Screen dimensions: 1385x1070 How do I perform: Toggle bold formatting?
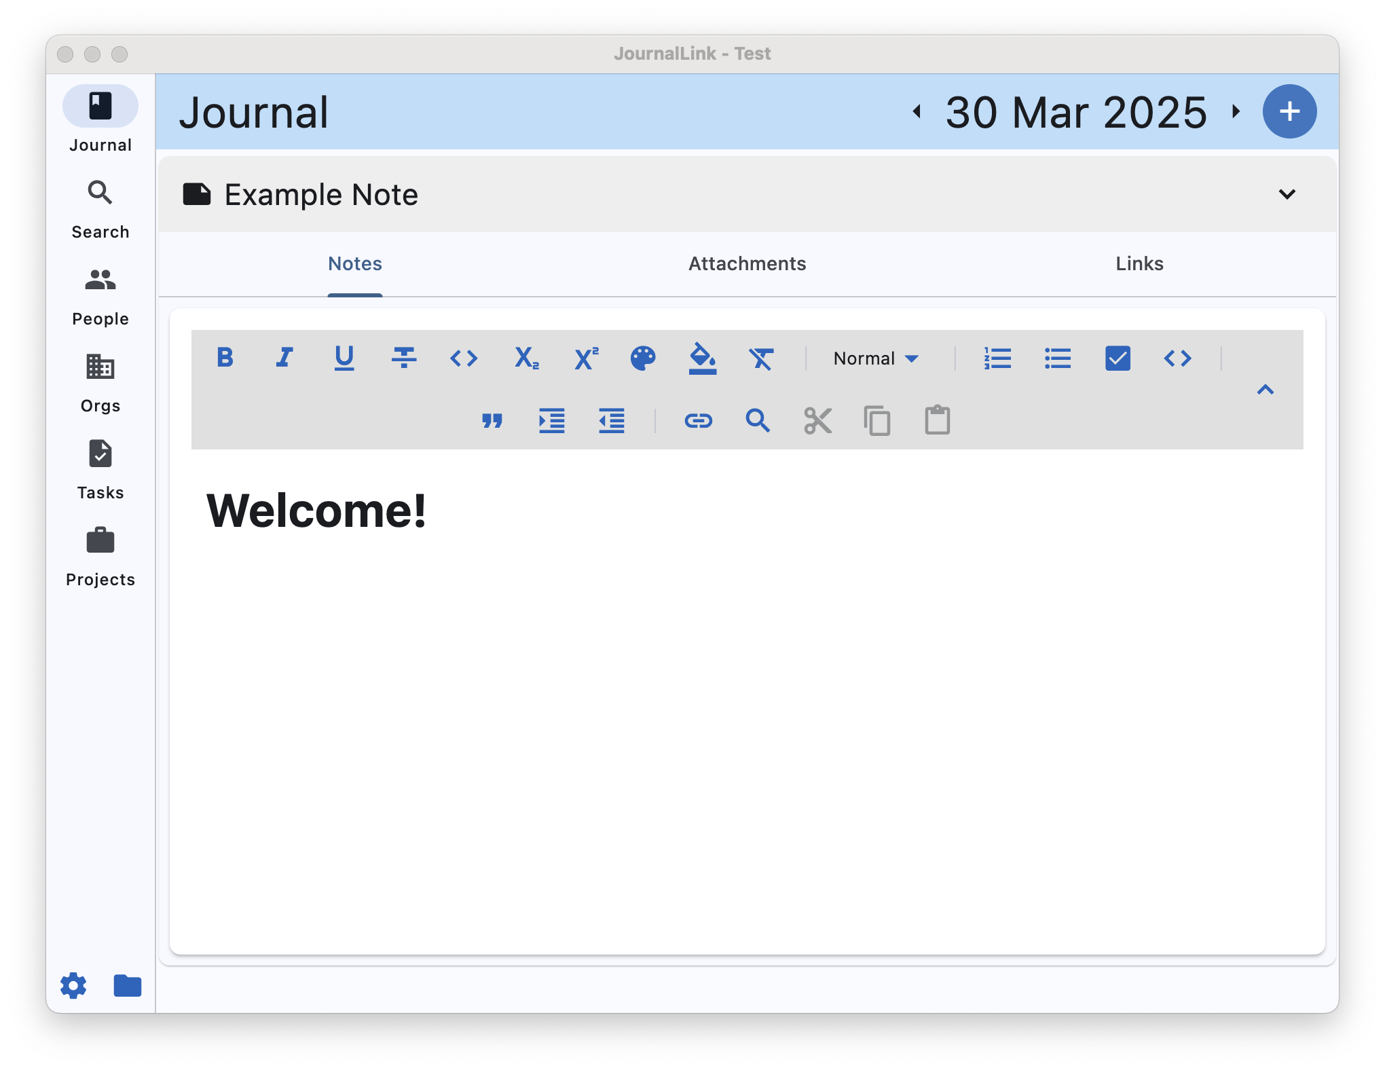click(x=225, y=358)
